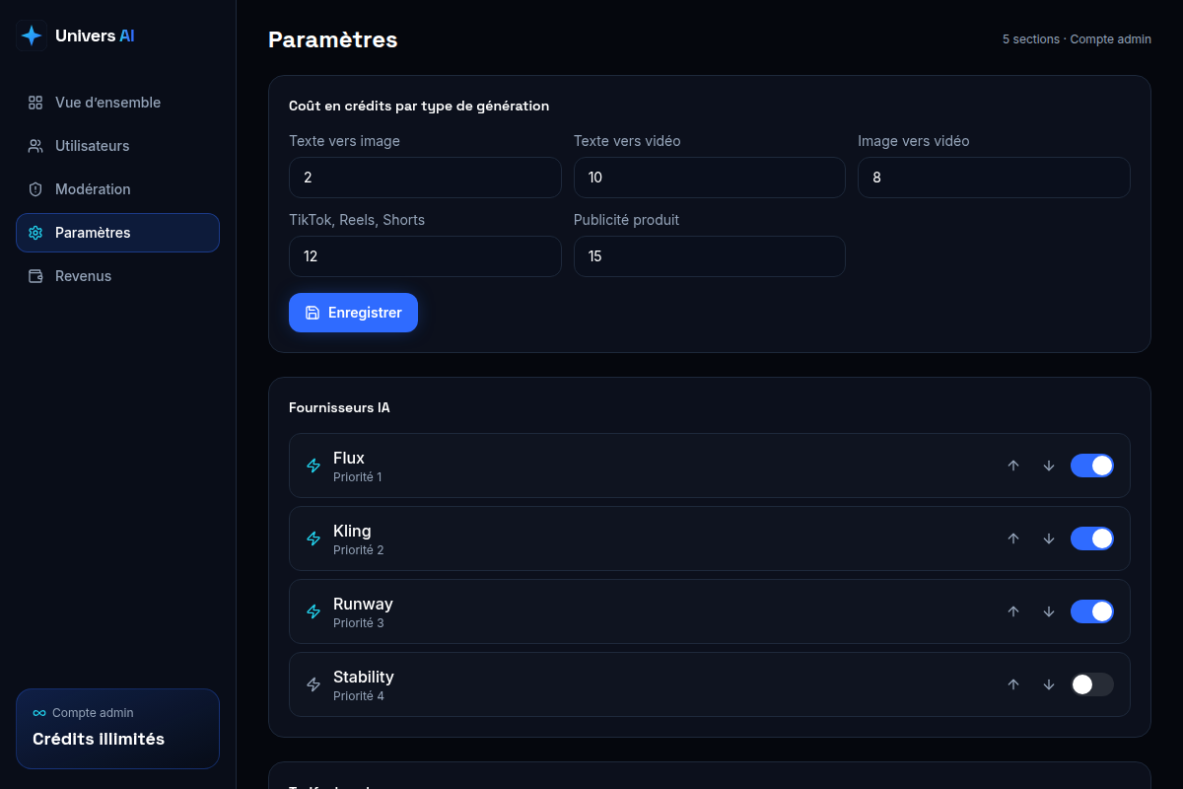The image size is (1183, 789).
Task: Click the '5 sections · Compte admin' text
Action: click(1077, 39)
